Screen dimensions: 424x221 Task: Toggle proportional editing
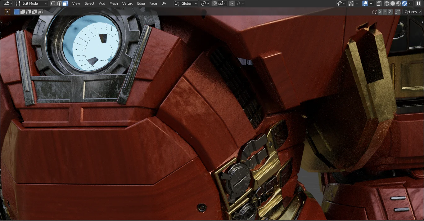(232, 3)
